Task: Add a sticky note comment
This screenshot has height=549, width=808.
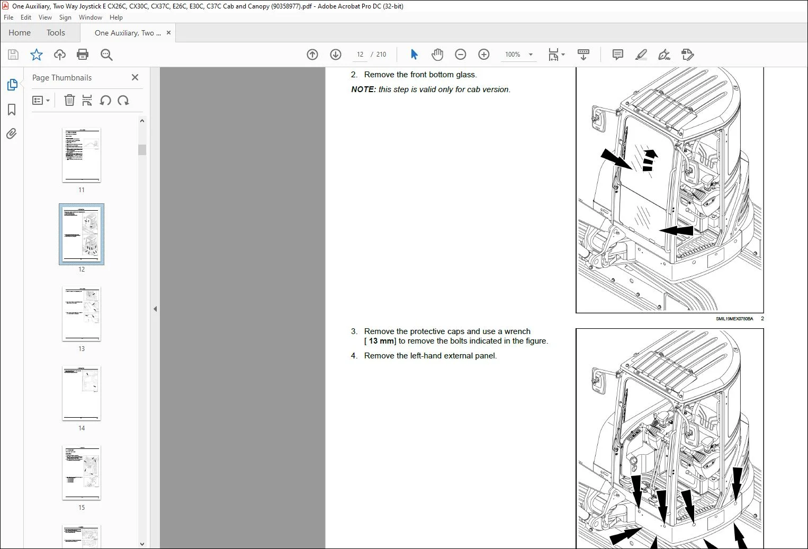Action: pyautogui.click(x=617, y=55)
